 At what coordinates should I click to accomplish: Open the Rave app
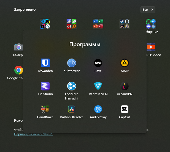[98, 66]
